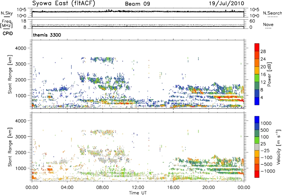Click the "-25" label on the Velocity colorbar

264,150
